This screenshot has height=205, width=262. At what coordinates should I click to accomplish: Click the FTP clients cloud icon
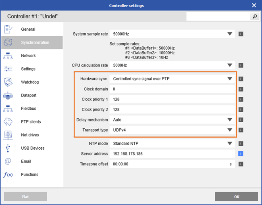pyautogui.click(x=8, y=122)
